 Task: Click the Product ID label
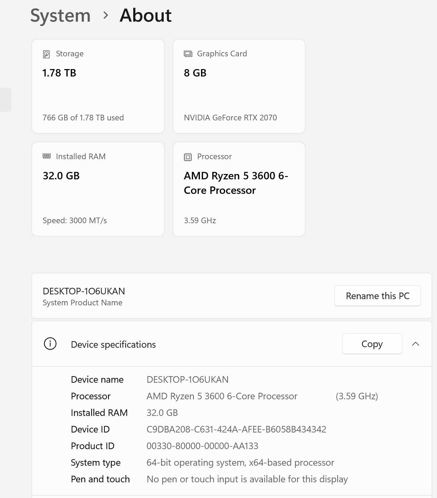coord(93,446)
